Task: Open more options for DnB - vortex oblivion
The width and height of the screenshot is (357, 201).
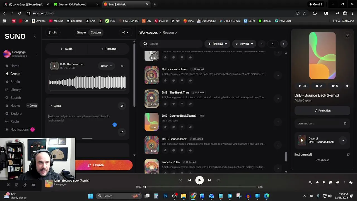Action: pyautogui.click(x=278, y=75)
